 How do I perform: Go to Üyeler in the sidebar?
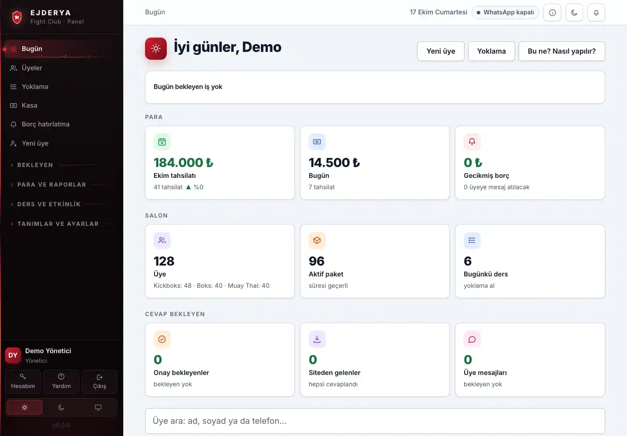61,68
